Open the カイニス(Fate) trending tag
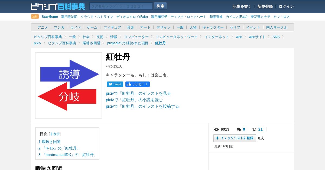325x170 pixels. coord(237,17)
